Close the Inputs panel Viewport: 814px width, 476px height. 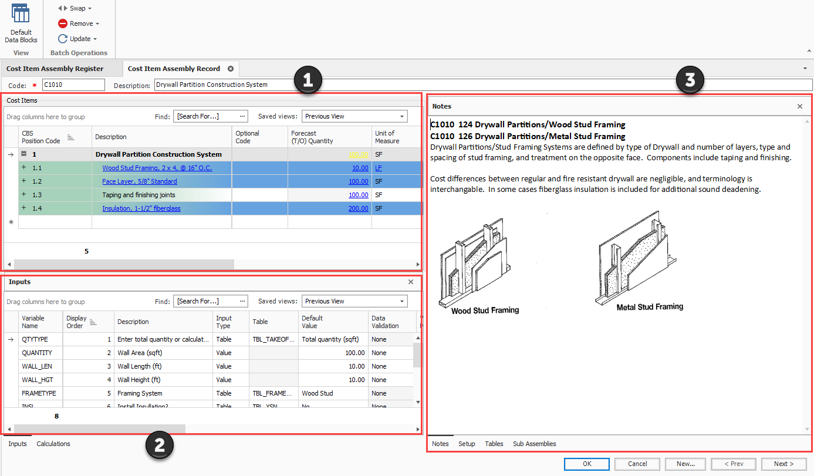point(411,282)
